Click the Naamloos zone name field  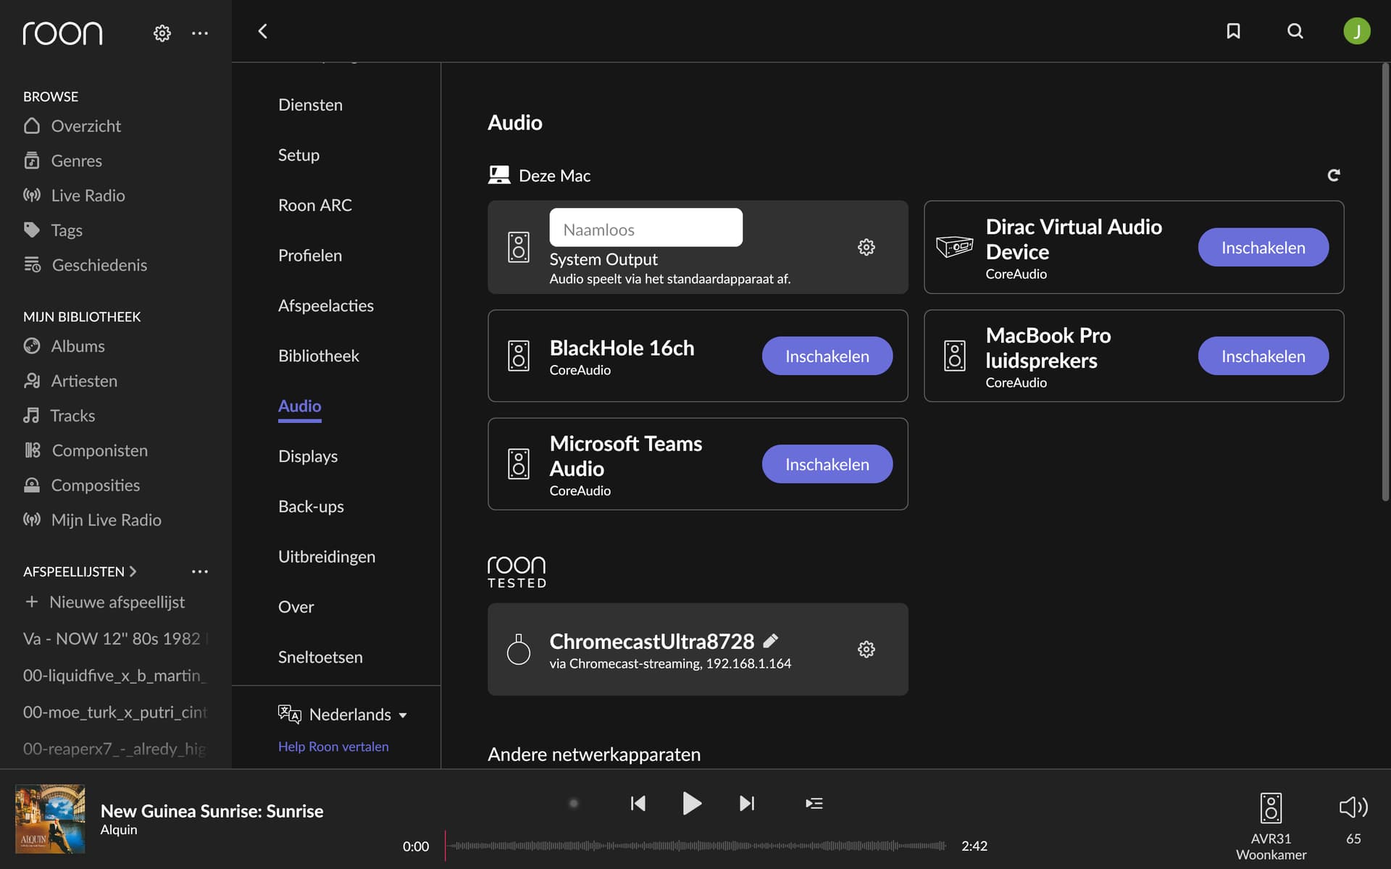pyautogui.click(x=646, y=228)
